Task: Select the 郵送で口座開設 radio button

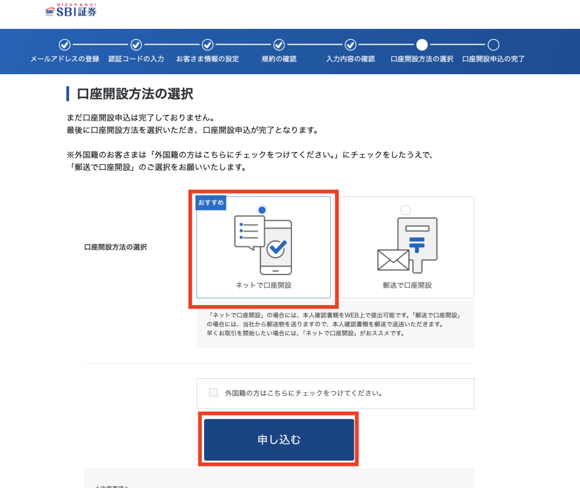Action: [405, 209]
